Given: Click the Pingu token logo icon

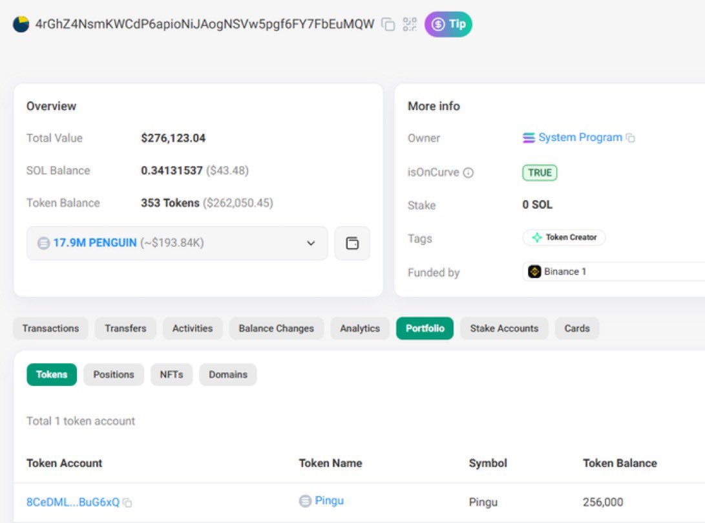Looking at the screenshot, I should click(305, 501).
